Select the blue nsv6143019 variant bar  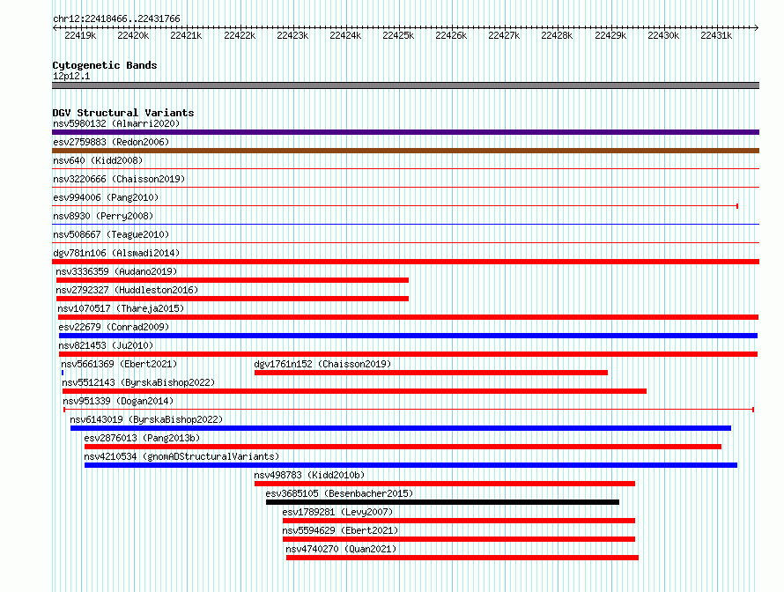click(x=401, y=428)
